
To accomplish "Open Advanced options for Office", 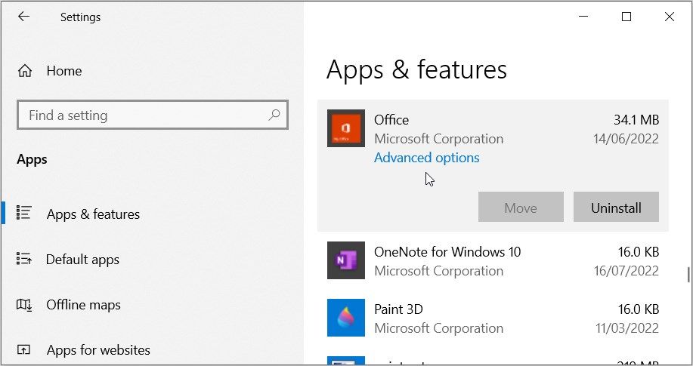I will (426, 158).
